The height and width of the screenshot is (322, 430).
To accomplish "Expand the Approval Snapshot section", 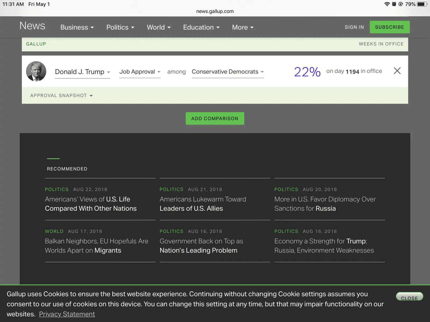I will click(x=61, y=96).
